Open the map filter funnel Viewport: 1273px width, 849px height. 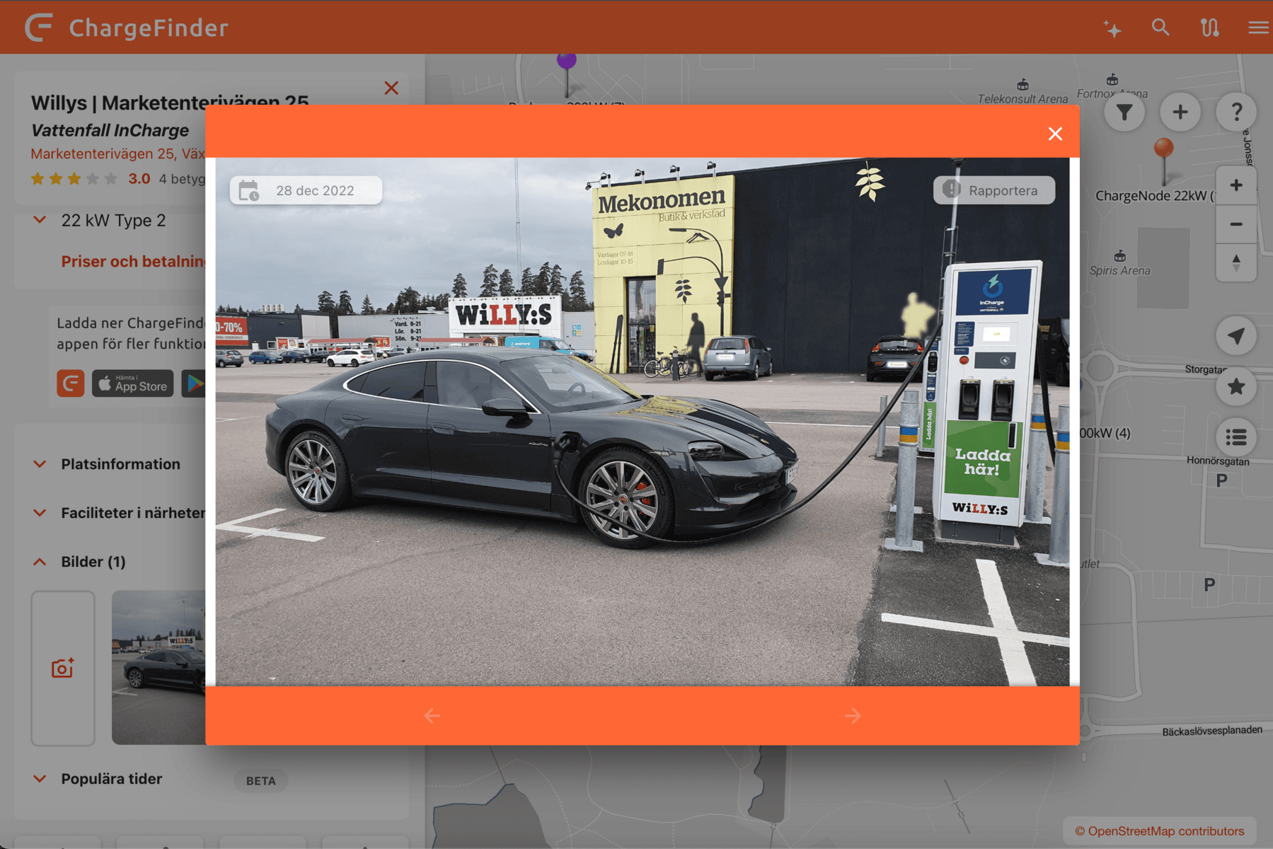coord(1124,112)
